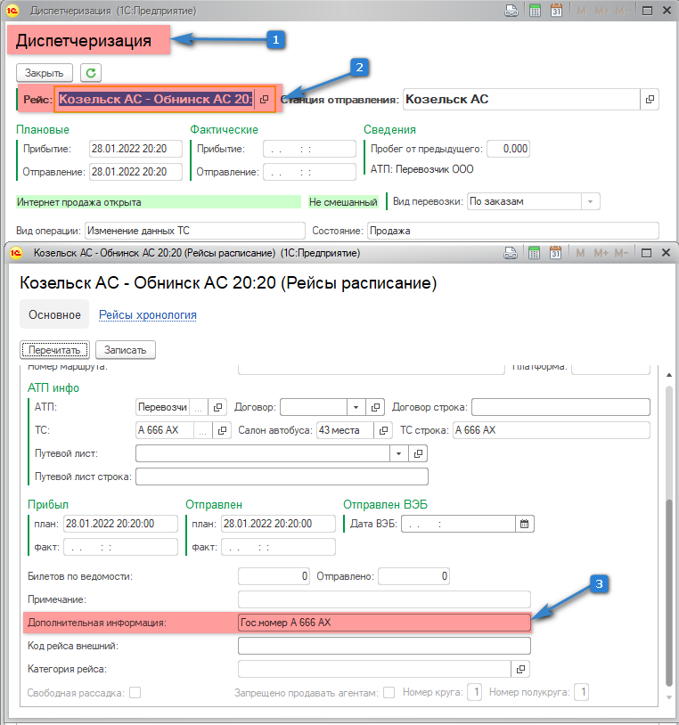Open the Станция отправления record icon
Screen dimensions: 679x725
[x=650, y=100]
